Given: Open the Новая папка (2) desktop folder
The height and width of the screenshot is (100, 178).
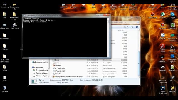Looking at the screenshot, I should click(14, 14).
